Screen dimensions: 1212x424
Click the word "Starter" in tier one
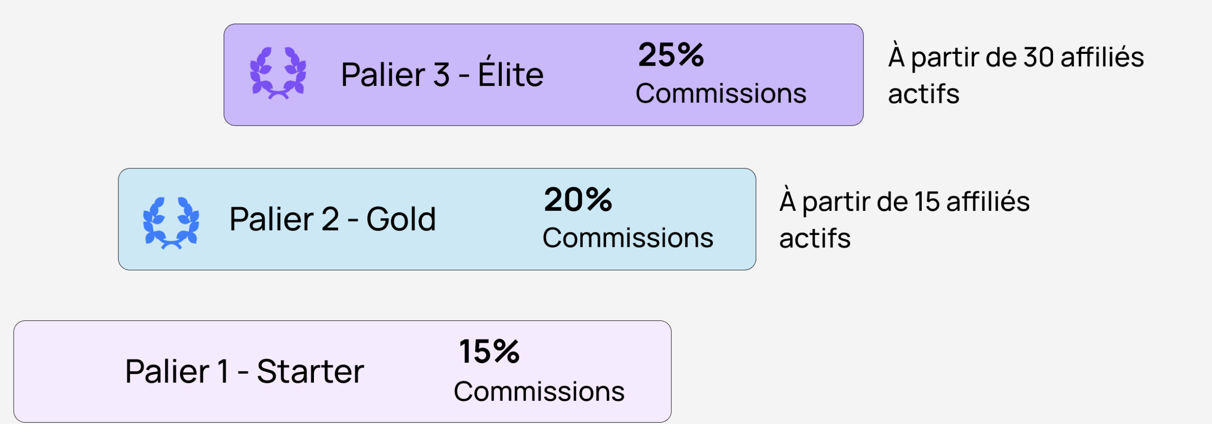point(310,372)
